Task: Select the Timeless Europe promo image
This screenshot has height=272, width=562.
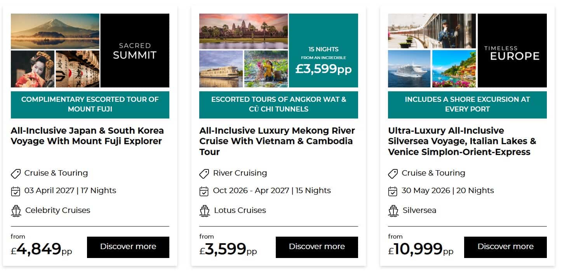Action: pos(512,51)
